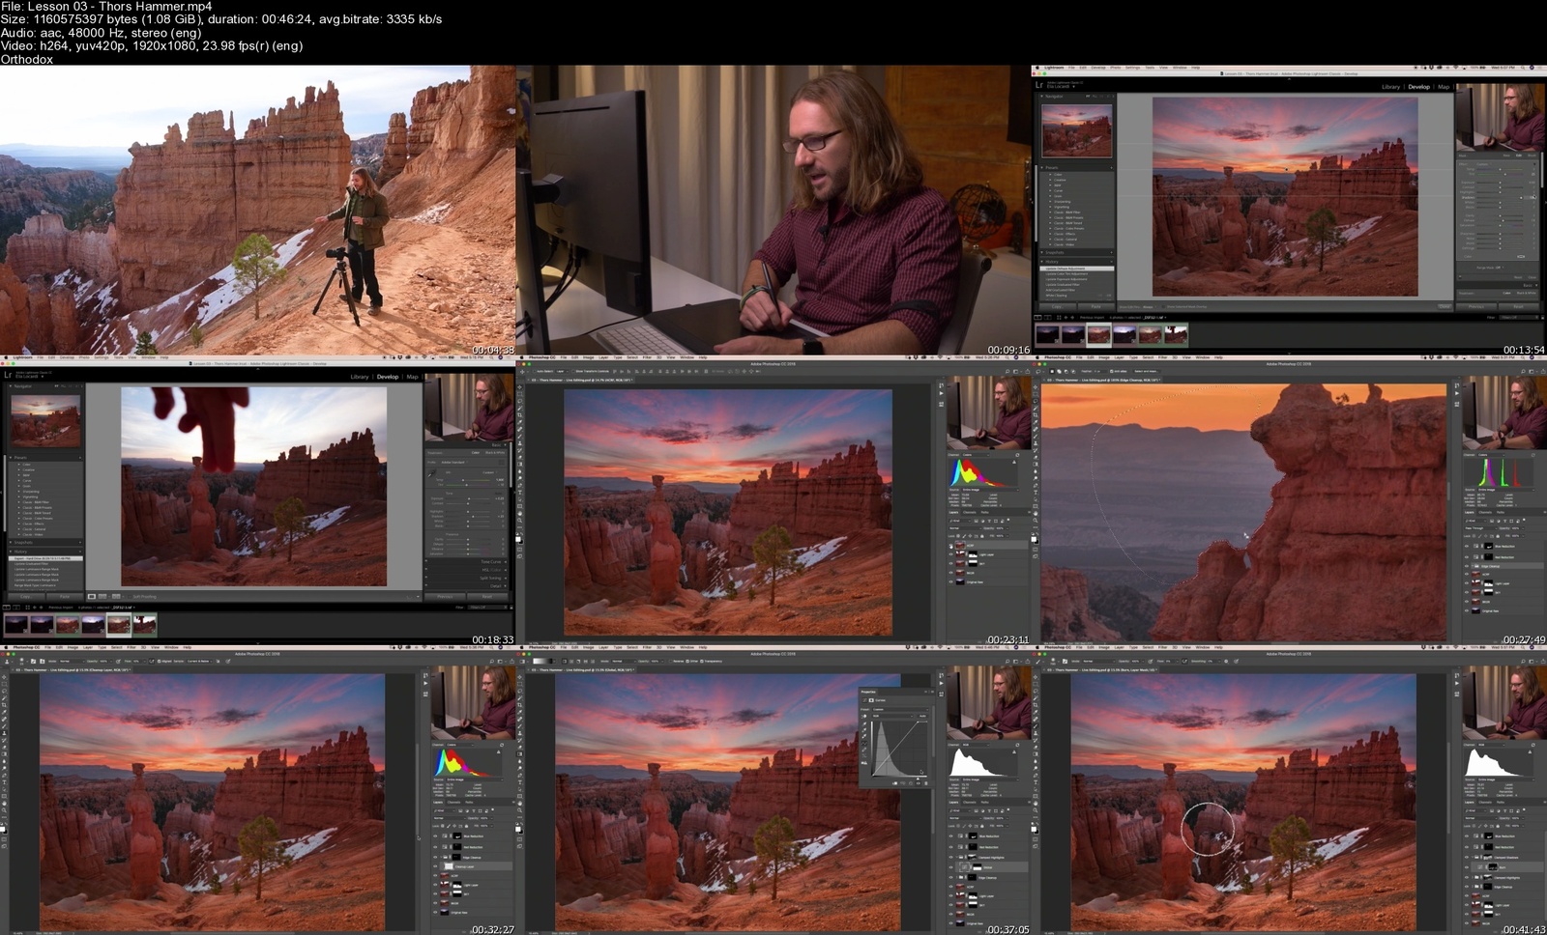This screenshot has height=935, width=1547.
Task: Open the Curves RGB channel dropdown, 00:37:05 frame
Action: [x=892, y=716]
